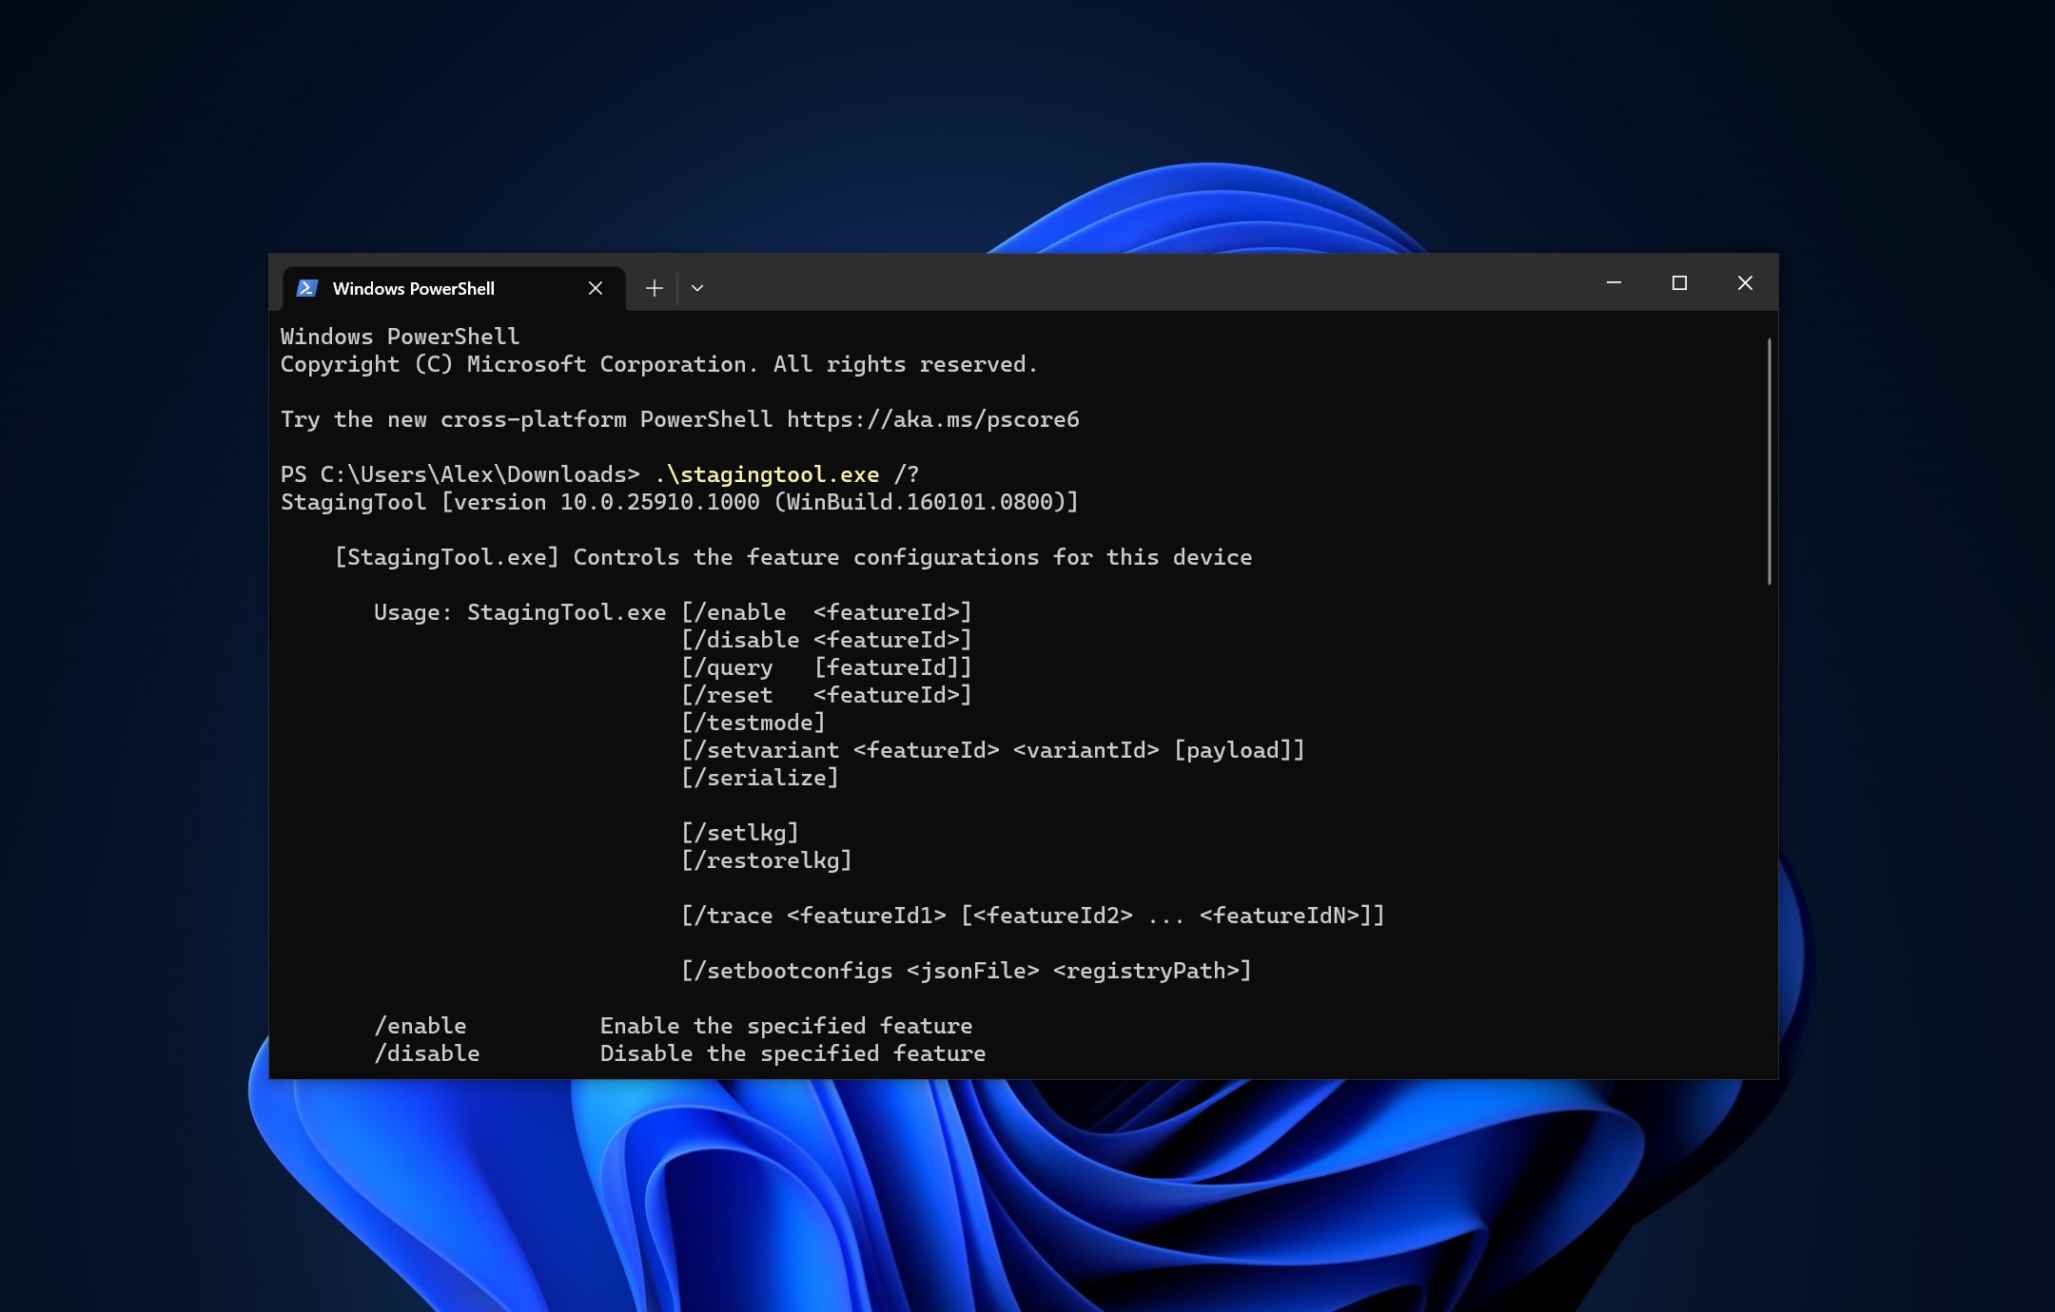Click the '[/reset <featureId>]' line
This screenshot has height=1312, width=2055.
827,695
